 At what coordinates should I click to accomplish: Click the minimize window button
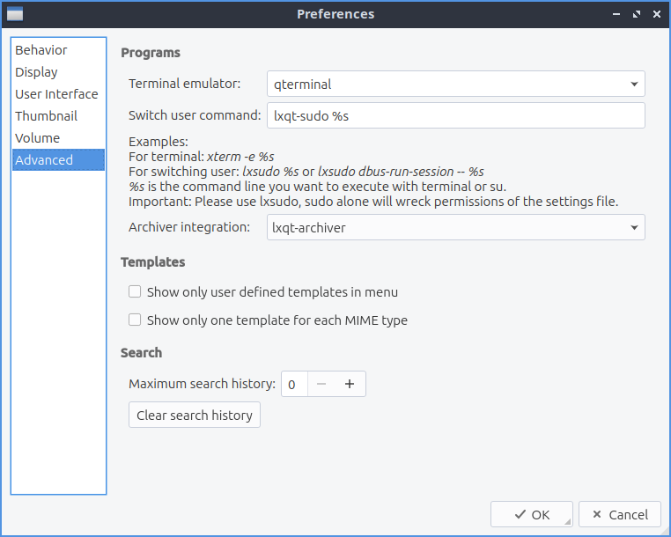click(x=616, y=14)
